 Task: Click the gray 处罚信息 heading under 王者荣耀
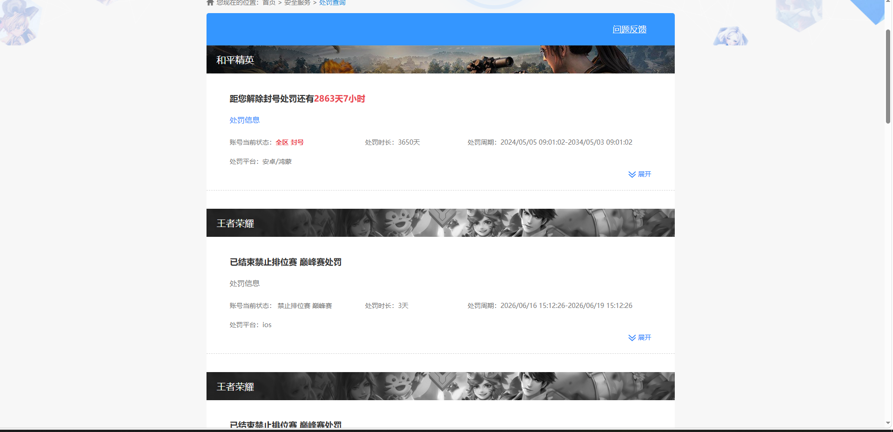click(x=244, y=283)
